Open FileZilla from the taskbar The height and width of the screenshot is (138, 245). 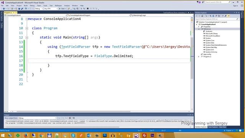point(144,135)
